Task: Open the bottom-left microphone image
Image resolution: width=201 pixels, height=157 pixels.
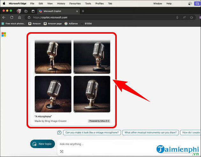Action: click(x=53, y=94)
